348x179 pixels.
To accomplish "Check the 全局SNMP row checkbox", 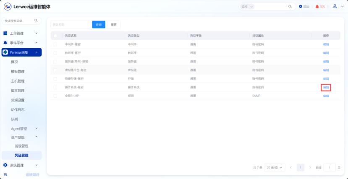I will pyautogui.click(x=55, y=96).
